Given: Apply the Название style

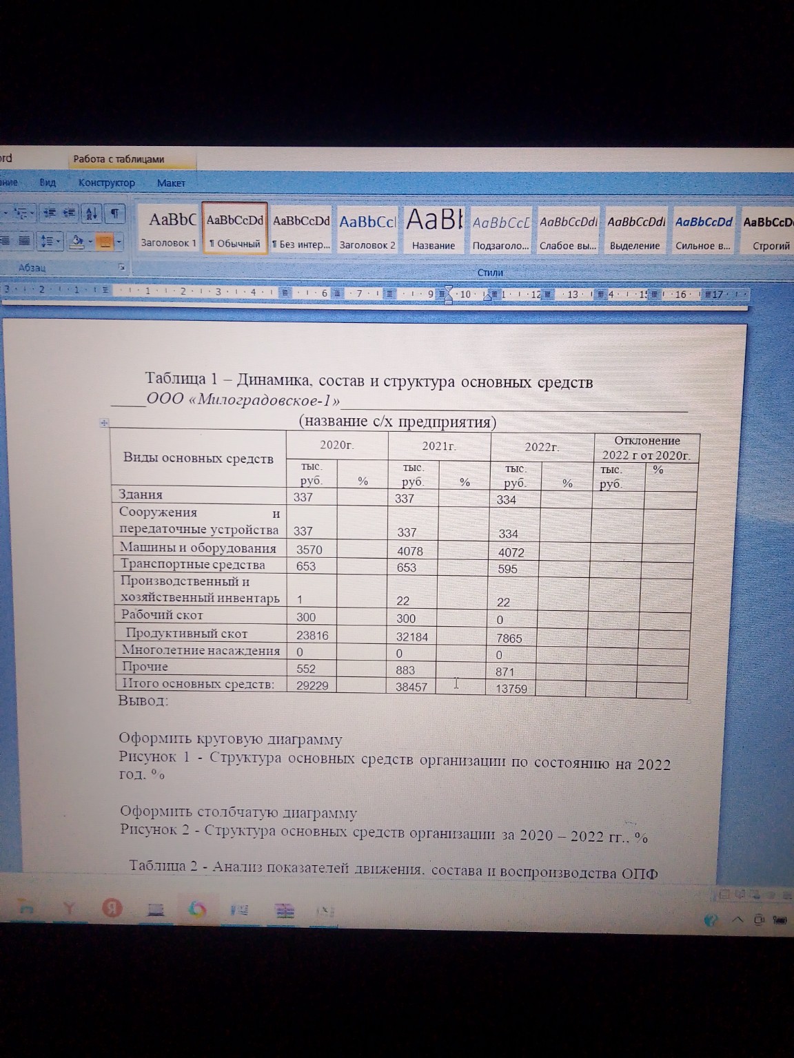Looking at the screenshot, I should tap(434, 229).
